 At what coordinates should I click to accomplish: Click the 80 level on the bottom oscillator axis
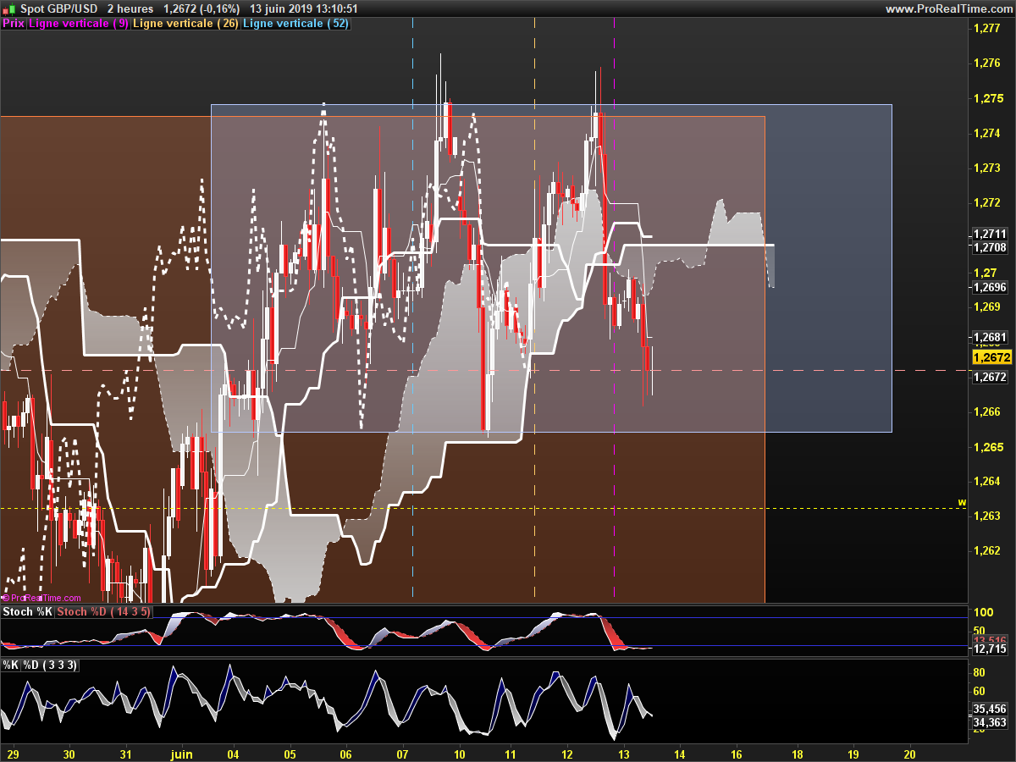click(980, 672)
